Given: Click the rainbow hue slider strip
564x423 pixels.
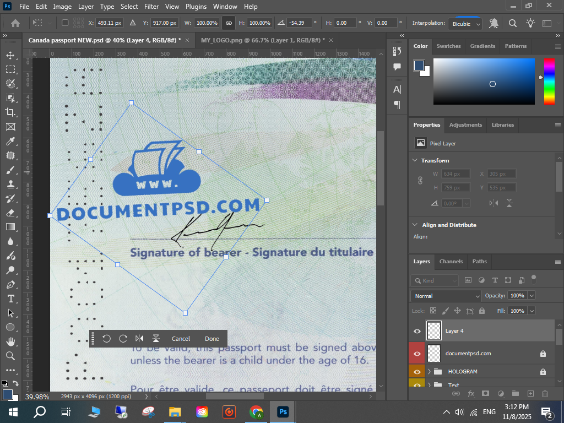Looking at the screenshot, I should pos(549,81).
